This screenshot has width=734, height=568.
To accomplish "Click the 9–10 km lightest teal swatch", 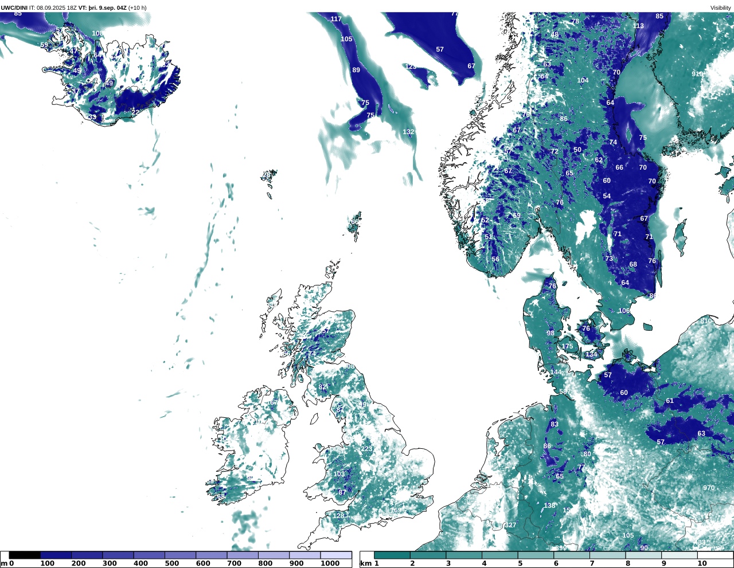I will point(679,555).
